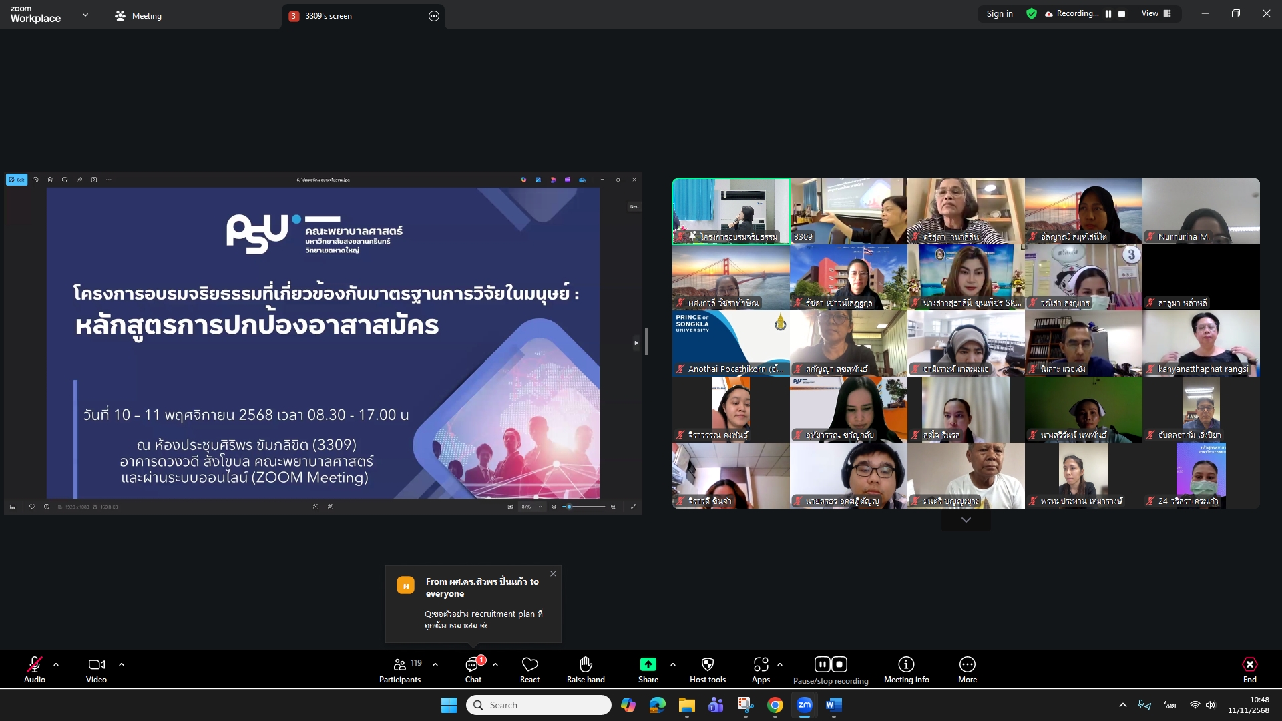Expand audio options arrow

pyautogui.click(x=56, y=664)
